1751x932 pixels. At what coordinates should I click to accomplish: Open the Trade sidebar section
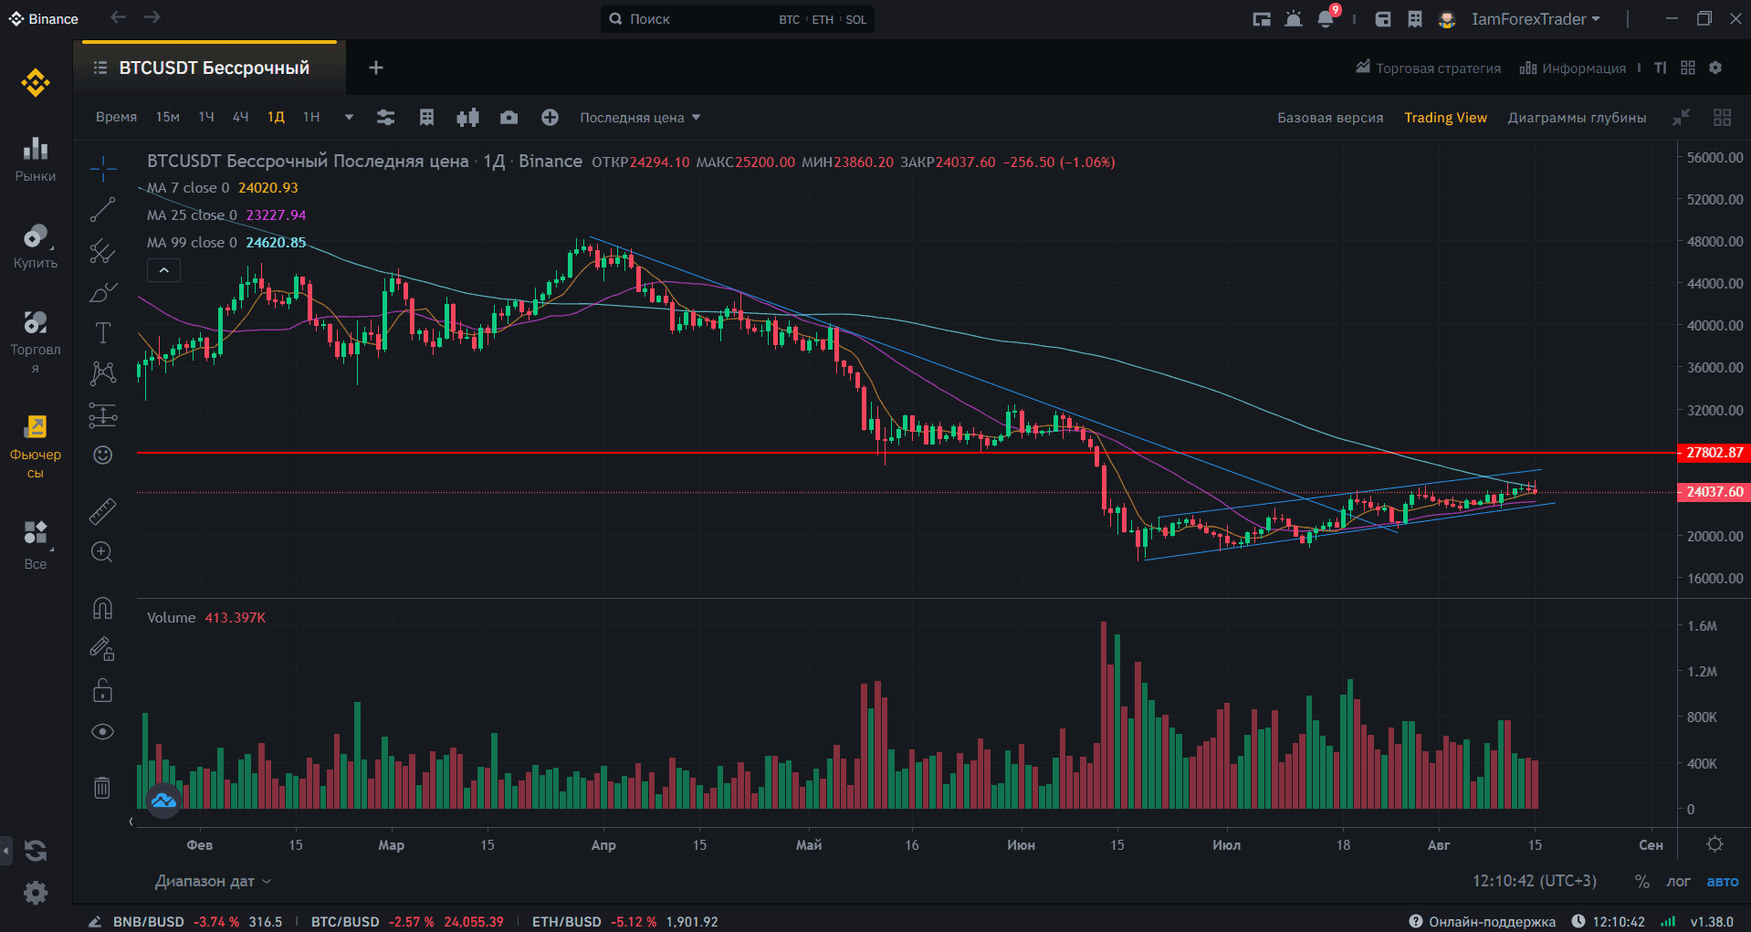(36, 342)
